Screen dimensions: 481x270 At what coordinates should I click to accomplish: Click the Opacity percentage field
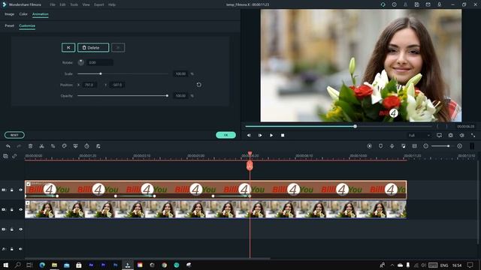pyautogui.click(x=180, y=96)
